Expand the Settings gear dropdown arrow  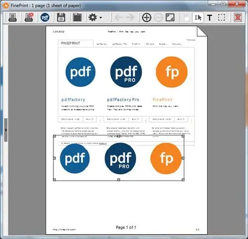coord(101,17)
